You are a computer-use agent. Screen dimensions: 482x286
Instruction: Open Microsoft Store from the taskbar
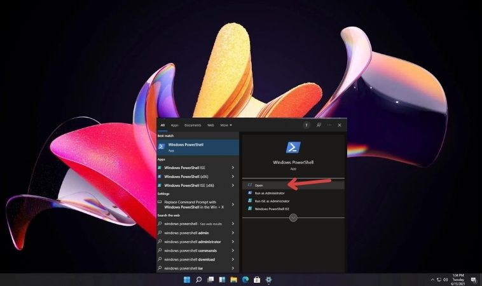(256, 280)
